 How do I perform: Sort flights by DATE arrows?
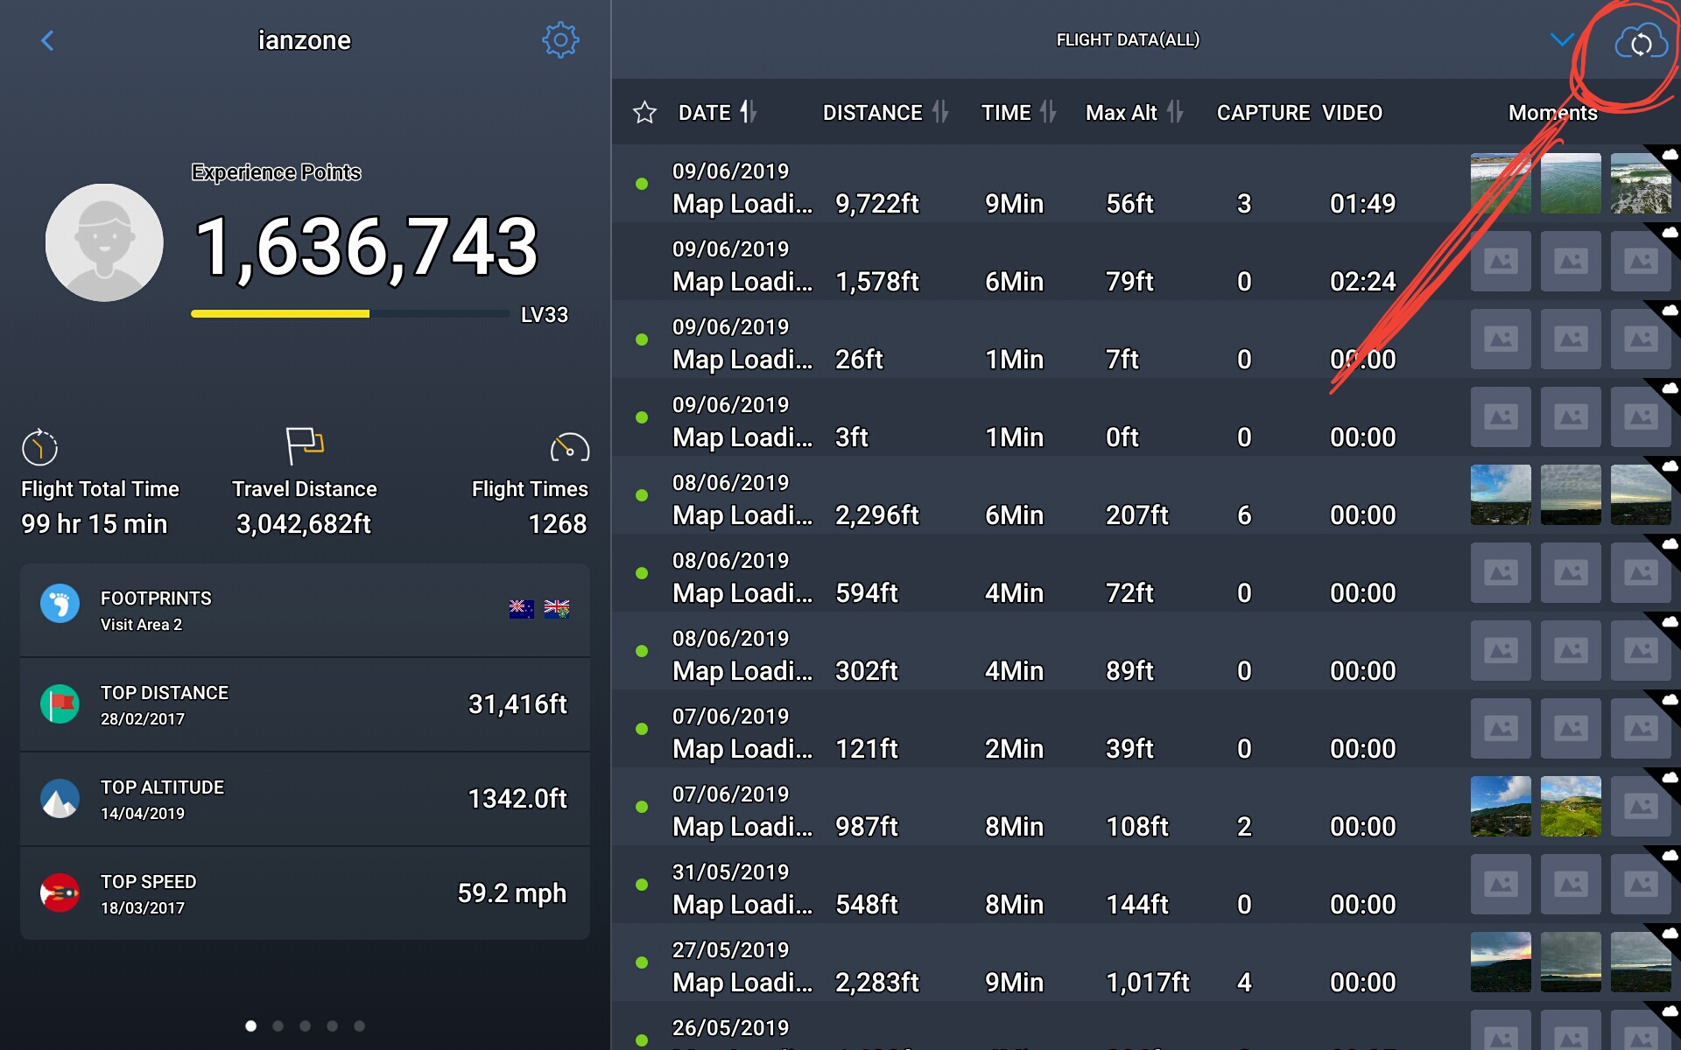click(x=749, y=112)
